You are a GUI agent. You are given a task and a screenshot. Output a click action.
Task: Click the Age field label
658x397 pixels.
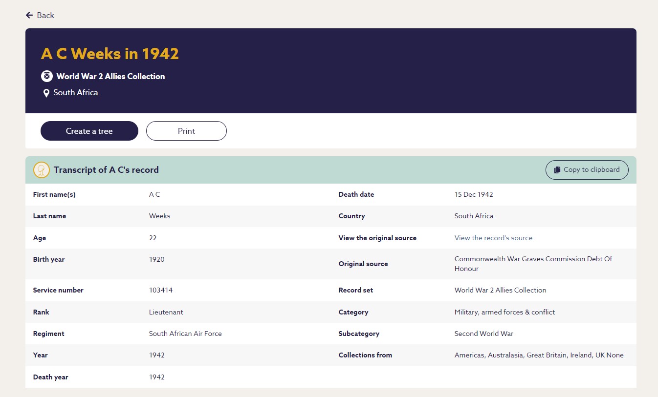click(x=40, y=238)
